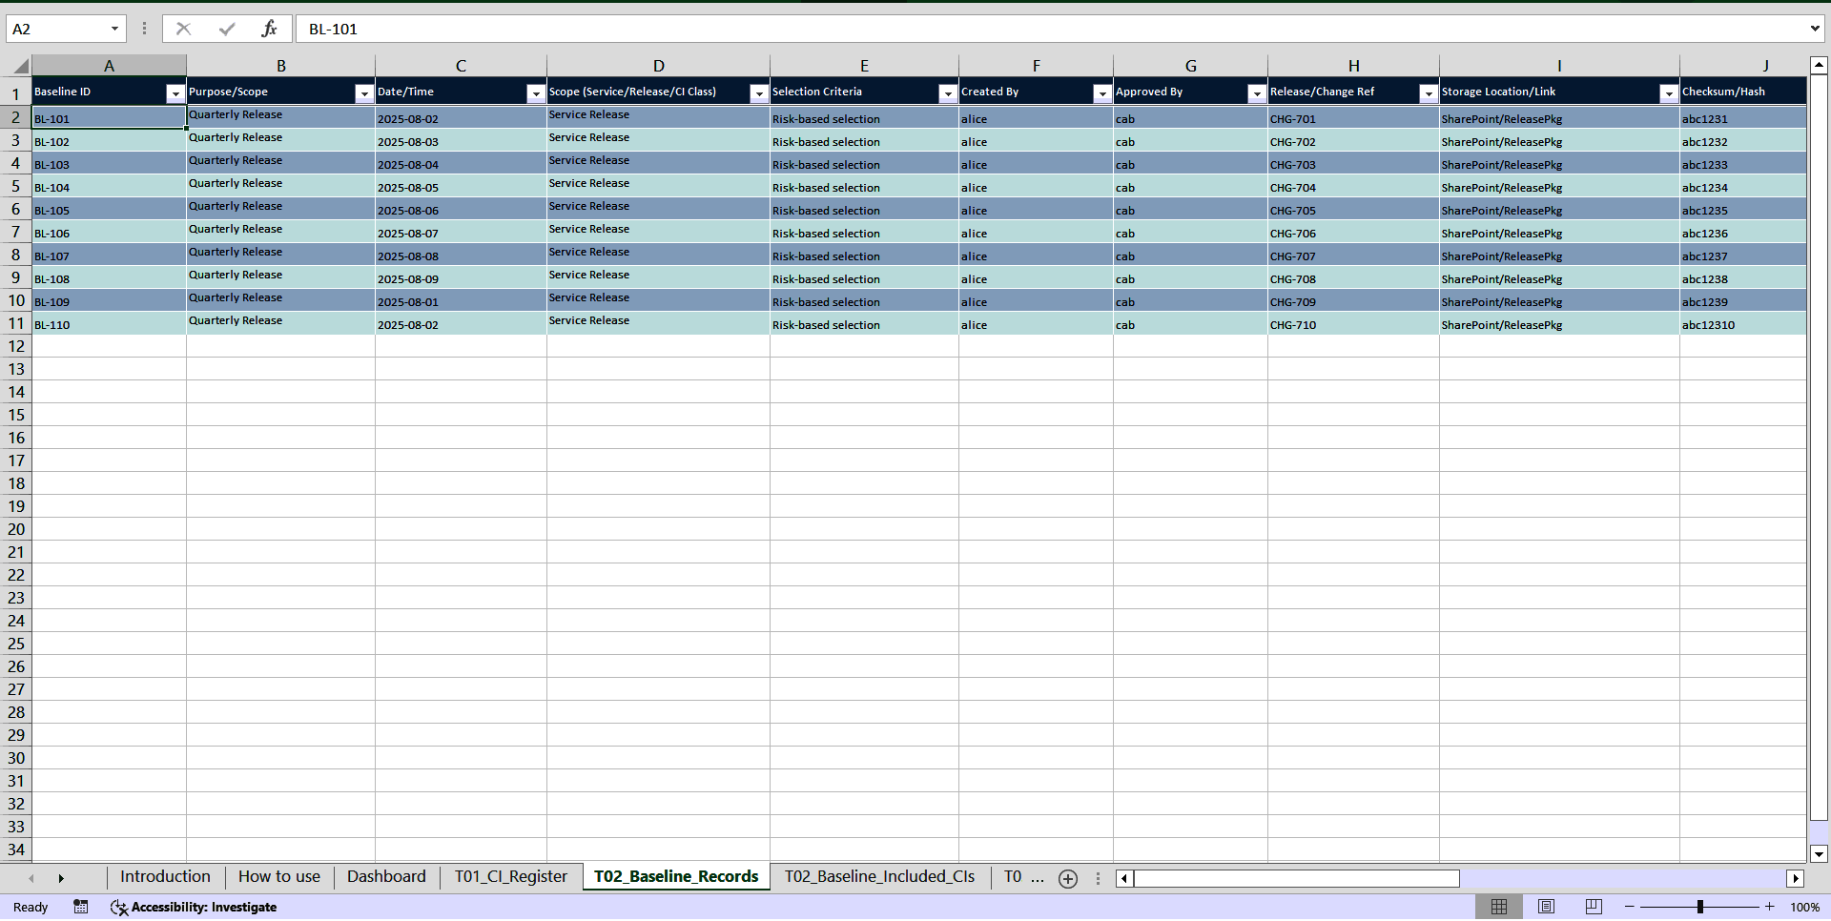The width and height of the screenshot is (1831, 921).
Task: Click the previous sheet tab navigation arrow
Action: (31, 878)
